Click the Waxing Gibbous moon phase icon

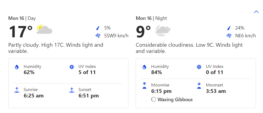(x=154, y=100)
